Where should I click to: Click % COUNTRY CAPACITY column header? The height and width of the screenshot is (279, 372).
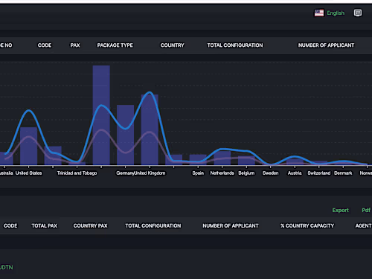307,225
